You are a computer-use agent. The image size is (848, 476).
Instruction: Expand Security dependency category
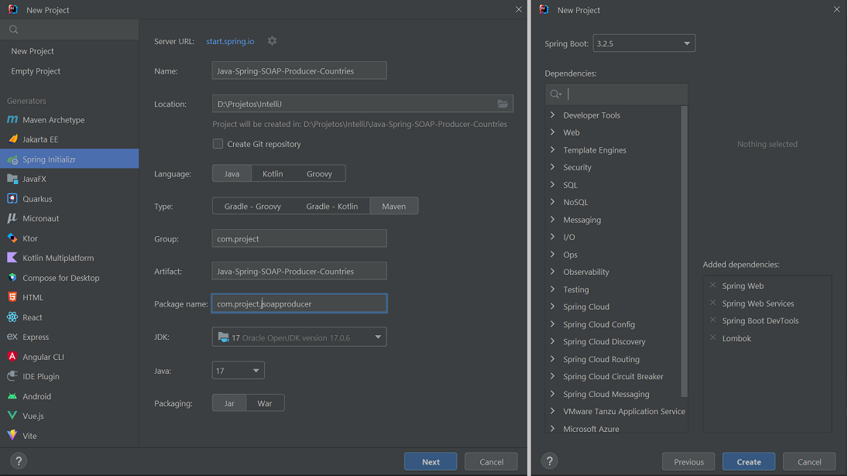[x=552, y=167]
